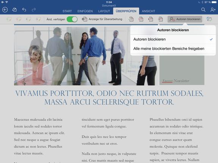
Task: Go to next change icon
Action: click(x=160, y=19)
